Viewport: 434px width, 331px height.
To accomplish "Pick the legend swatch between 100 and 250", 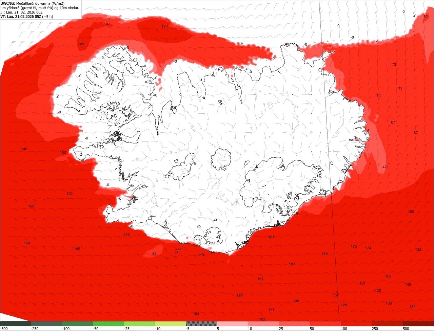I will tap(356, 324).
